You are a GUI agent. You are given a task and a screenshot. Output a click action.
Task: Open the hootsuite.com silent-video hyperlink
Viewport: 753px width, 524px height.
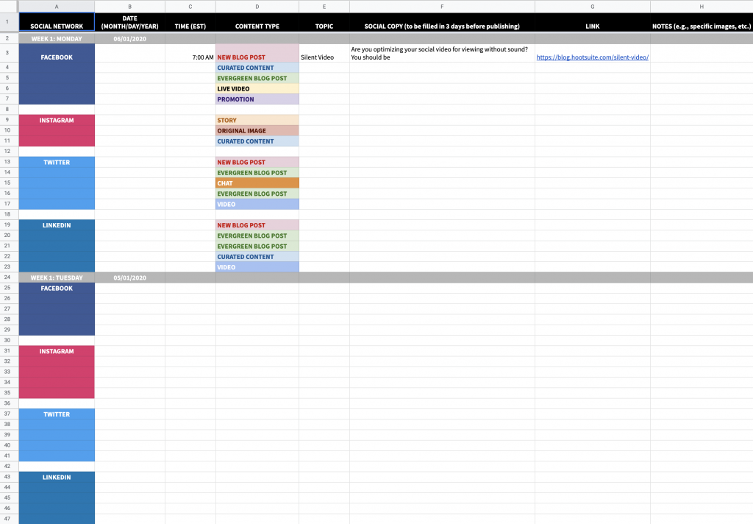[x=592, y=57]
